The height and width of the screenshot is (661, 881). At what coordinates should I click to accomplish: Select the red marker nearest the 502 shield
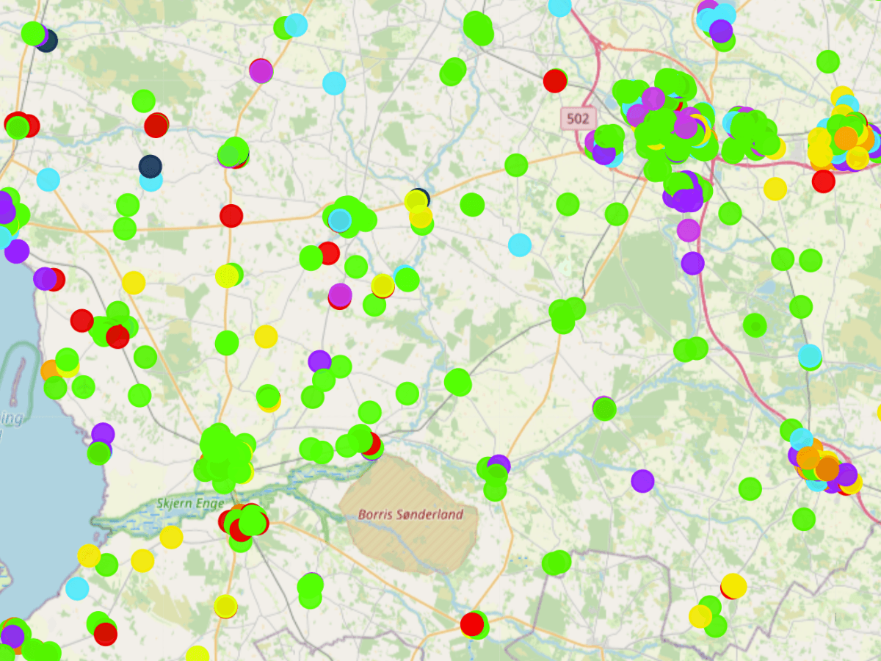(554, 81)
